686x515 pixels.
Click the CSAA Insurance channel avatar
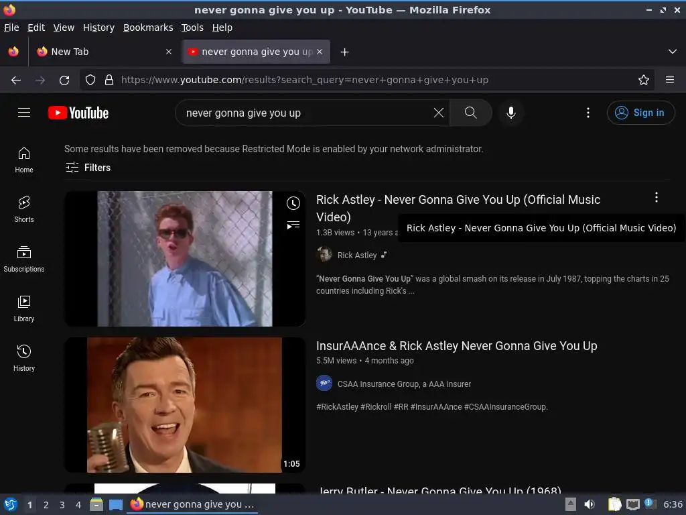324,383
